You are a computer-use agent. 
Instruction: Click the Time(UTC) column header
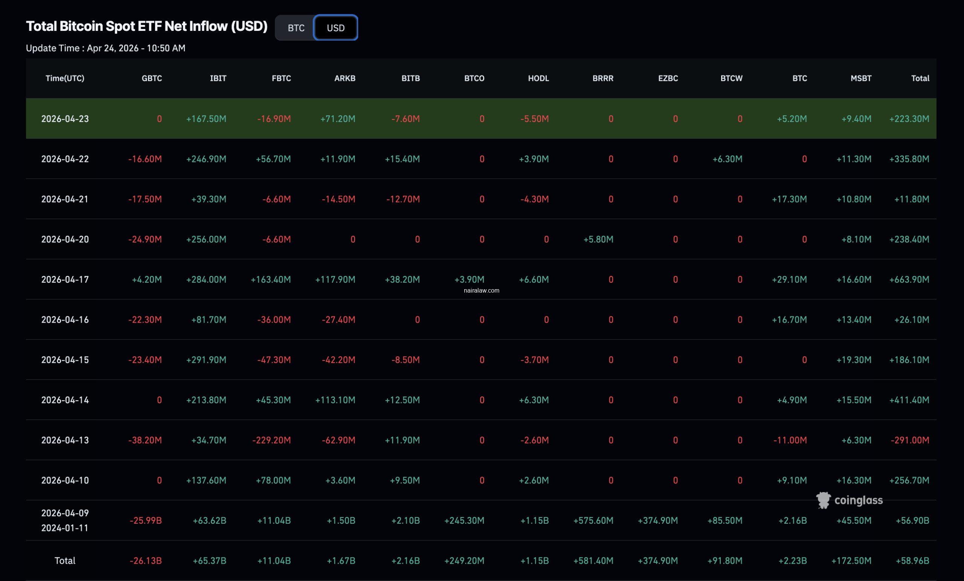[x=65, y=78]
